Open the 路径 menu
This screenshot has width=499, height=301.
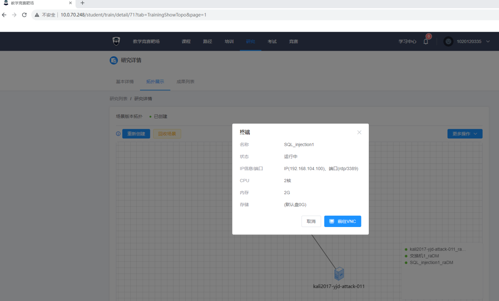coord(208,41)
